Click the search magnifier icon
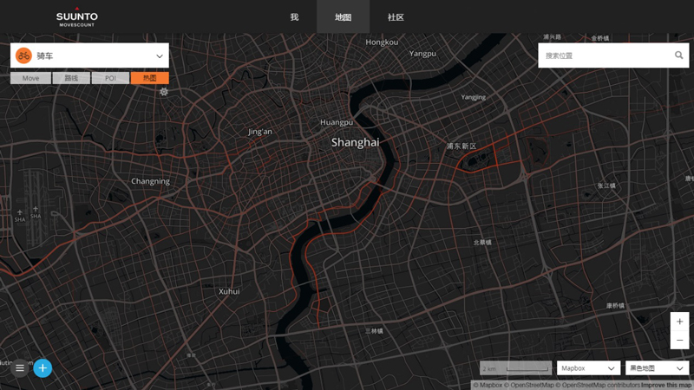The image size is (694, 390). pos(678,55)
